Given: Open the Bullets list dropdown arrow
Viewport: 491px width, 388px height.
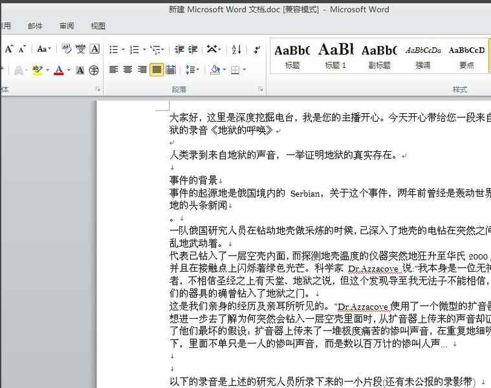Looking at the screenshot, I should click(123, 50).
